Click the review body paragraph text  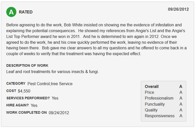tap(96, 39)
